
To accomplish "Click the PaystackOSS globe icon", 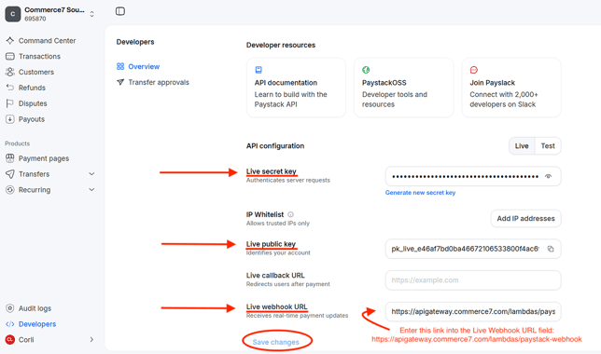I will [x=366, y=70].
